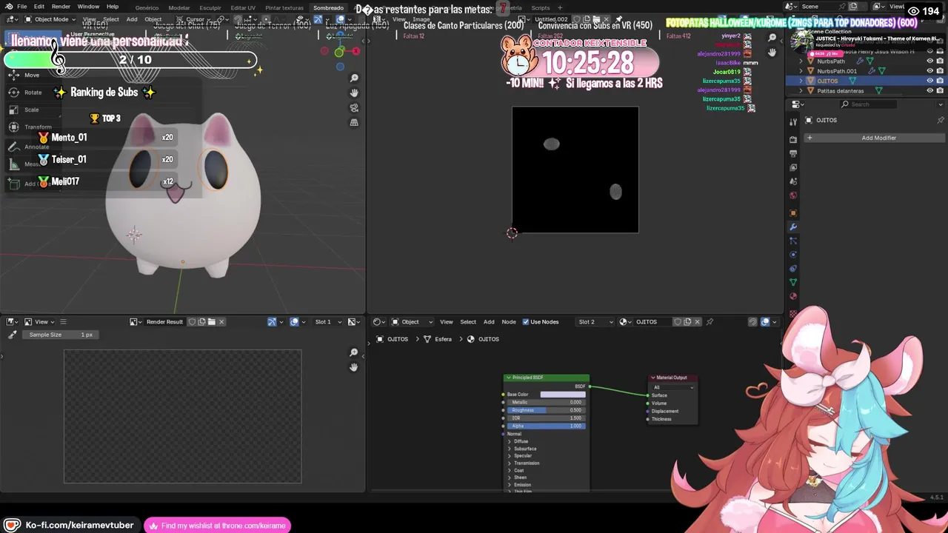The height and width of the screenshot is (533, 948).
Task: Open the Object properties tab
Action: point(793,213)
